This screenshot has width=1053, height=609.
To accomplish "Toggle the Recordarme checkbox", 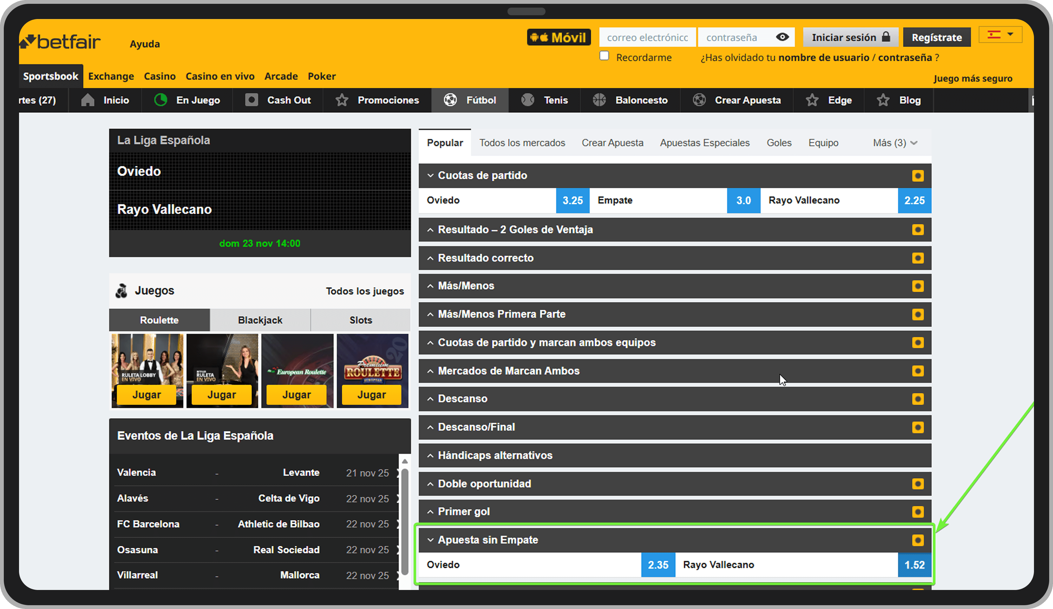I will 604,56.
